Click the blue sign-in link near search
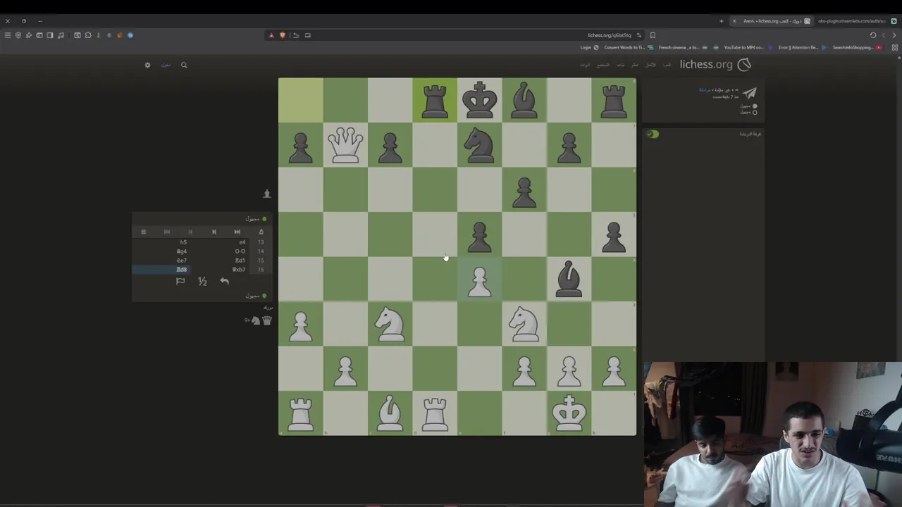The width and height of the screenshot is (902, 507). coord(166,65)
